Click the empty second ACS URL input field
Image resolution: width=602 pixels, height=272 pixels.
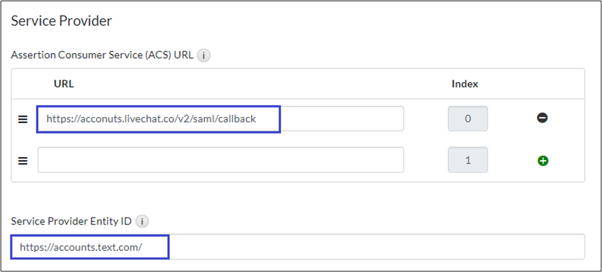pyautogui.click(x=220, y=160)
